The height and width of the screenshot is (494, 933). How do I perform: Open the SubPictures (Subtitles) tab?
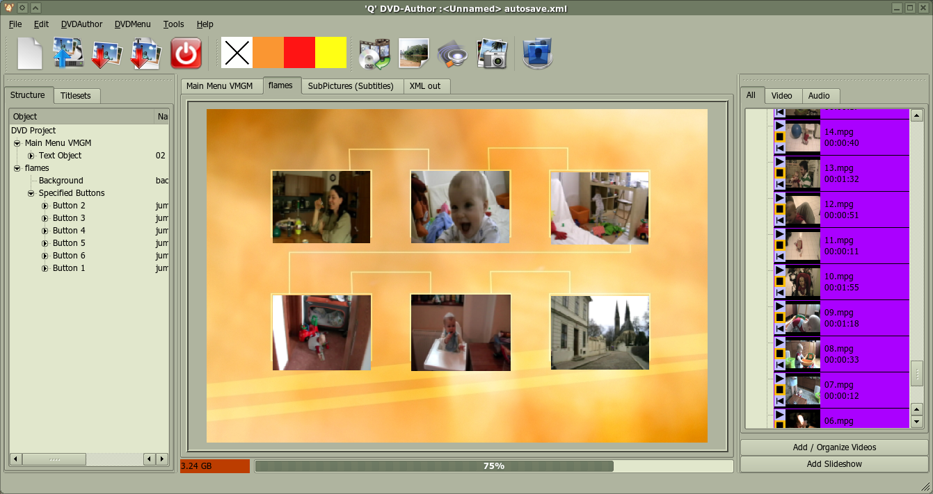(353, 86)
